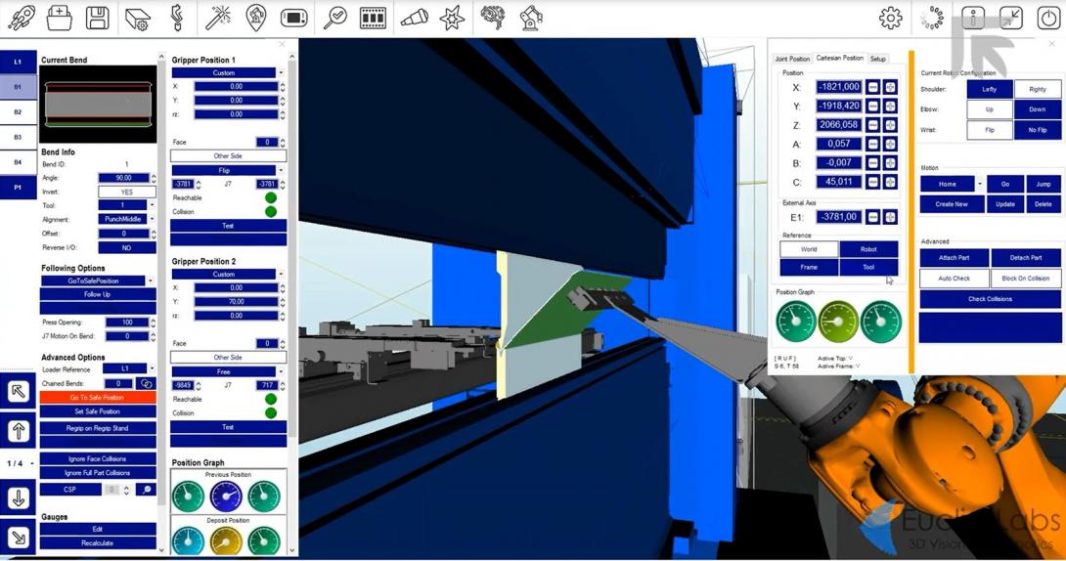Click the magnifier checkmark verify icon

(334, 18)
